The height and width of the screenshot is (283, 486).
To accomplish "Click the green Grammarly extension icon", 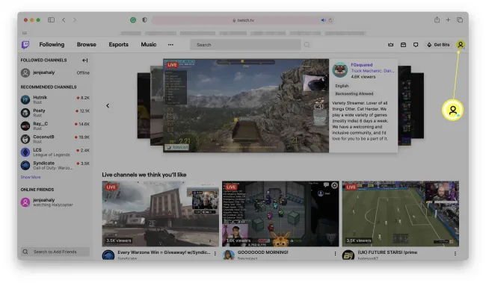I will [x=133, y=20].
